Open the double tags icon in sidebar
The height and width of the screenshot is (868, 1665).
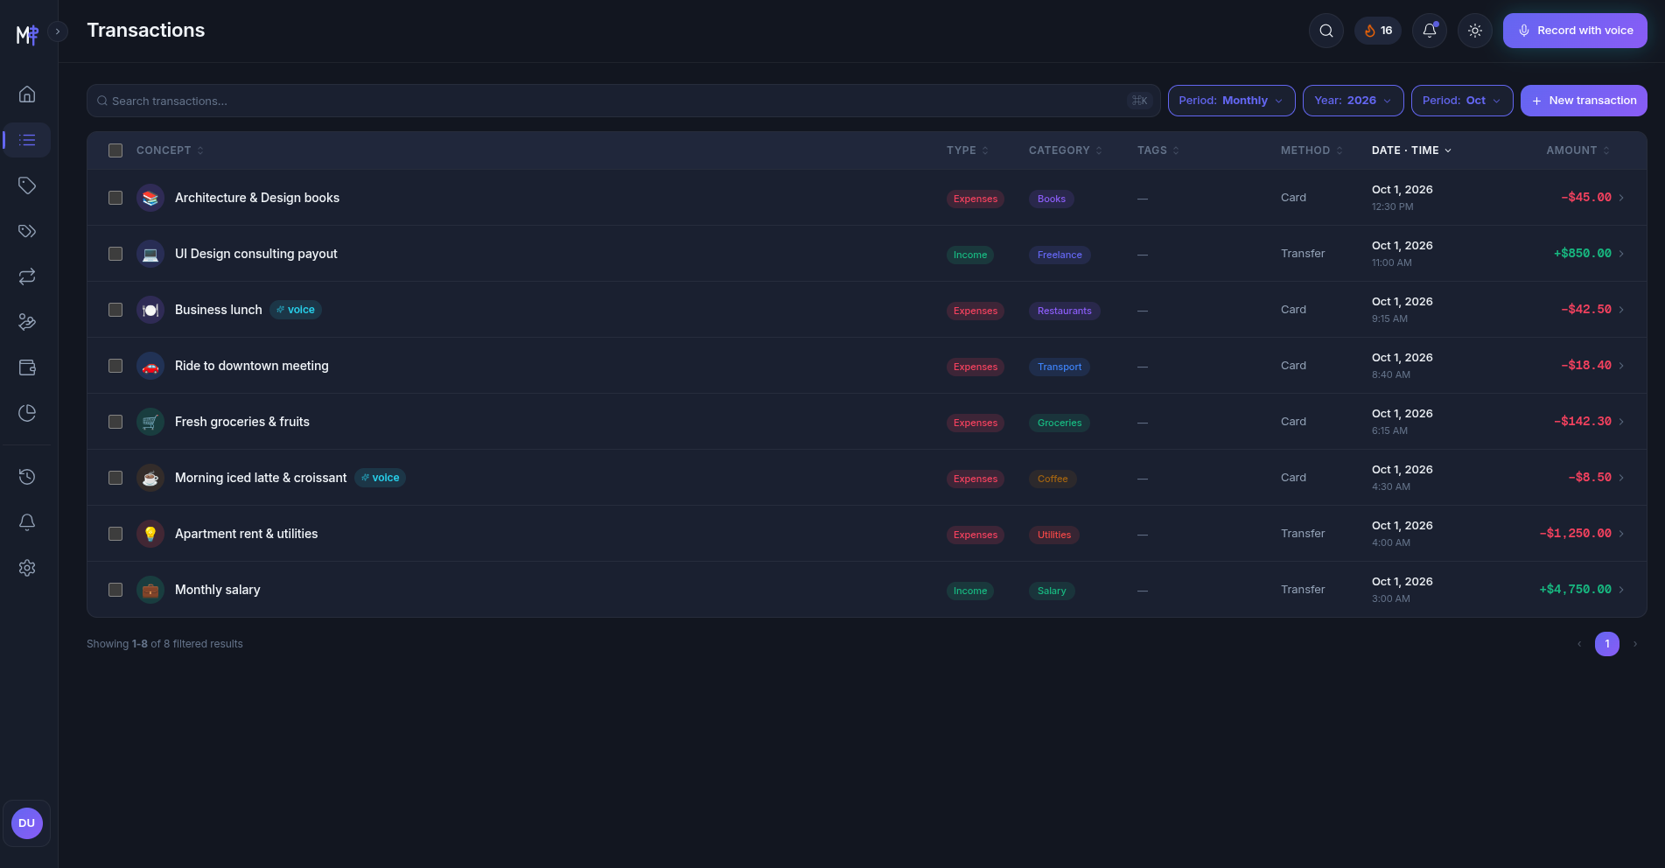27,231
